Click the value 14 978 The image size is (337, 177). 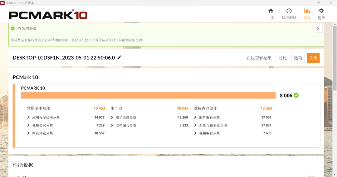coord(99,117)
